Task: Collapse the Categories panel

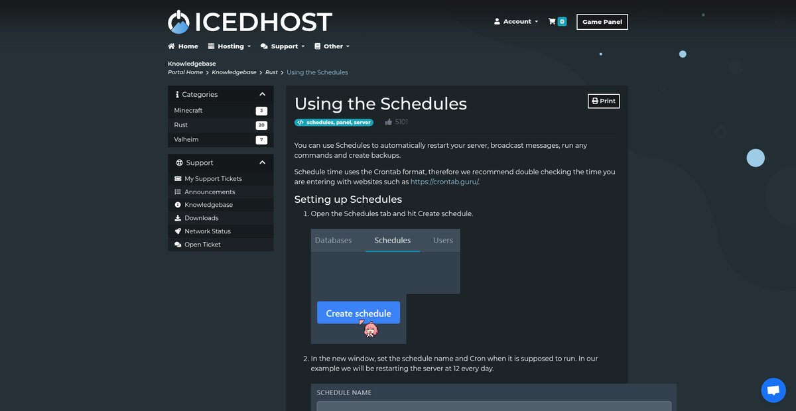Action: [x=262, y=94]
